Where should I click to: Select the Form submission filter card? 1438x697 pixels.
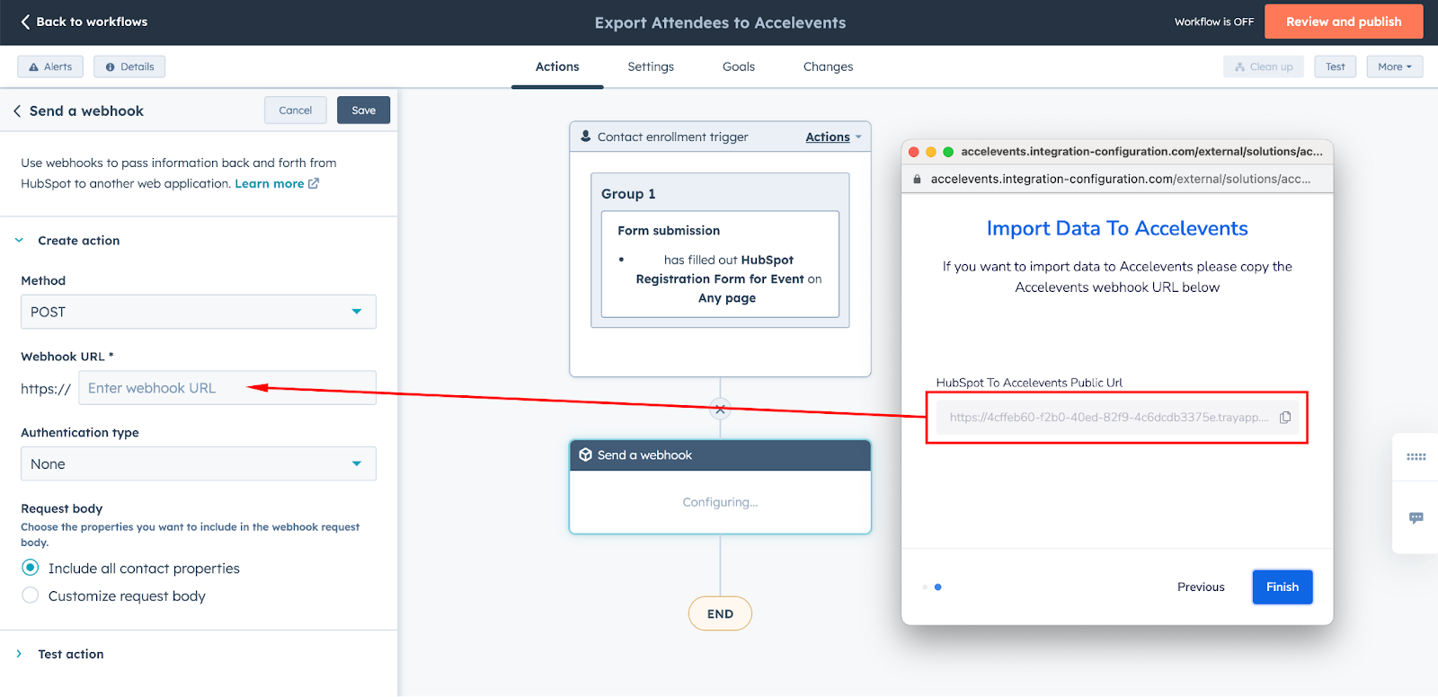pyautogui.click(x=720, y=264)
